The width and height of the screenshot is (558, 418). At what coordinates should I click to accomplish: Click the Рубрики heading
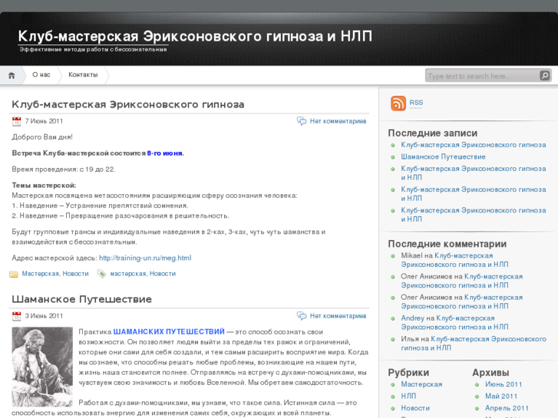point(408,373)
